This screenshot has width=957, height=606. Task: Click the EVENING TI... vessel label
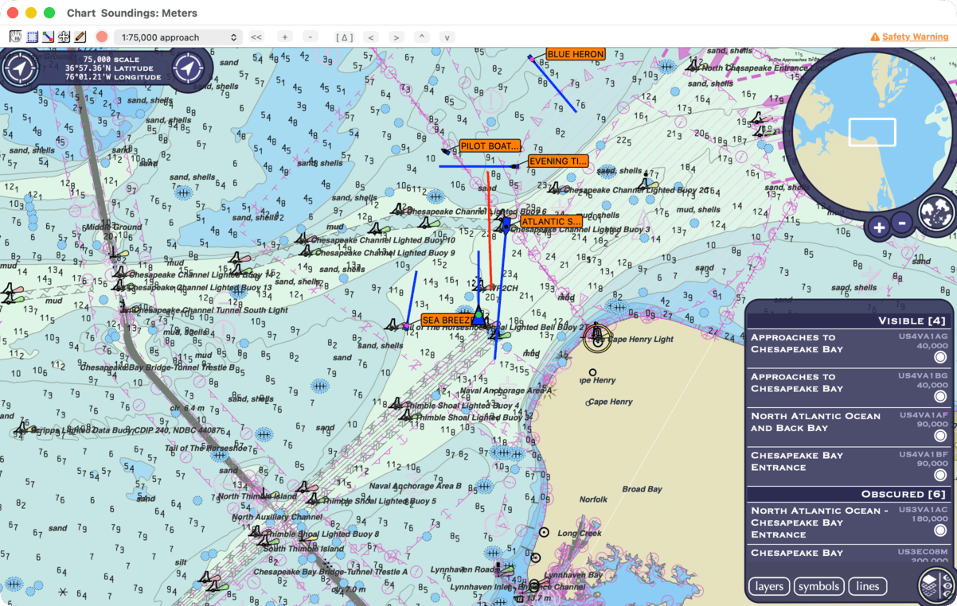click(558, 161)
